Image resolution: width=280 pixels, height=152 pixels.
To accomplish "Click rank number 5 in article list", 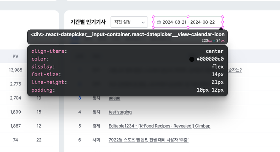I will pyautogui.click(x=80, y=126).
